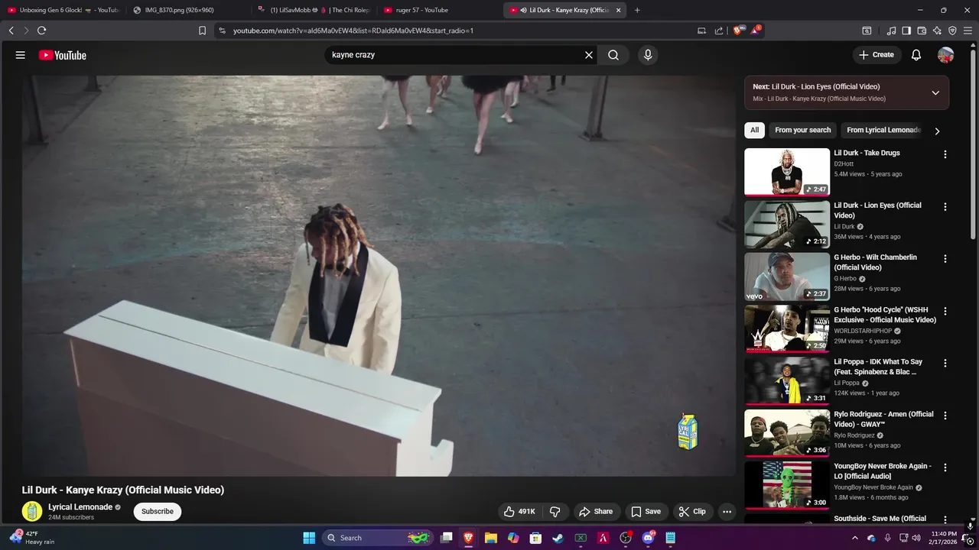Click the Share button
The image size is (979, 550).
coord(596,512)
